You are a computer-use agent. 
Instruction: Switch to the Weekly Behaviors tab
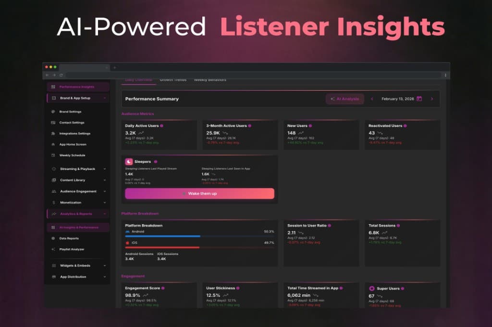[210, 80]
